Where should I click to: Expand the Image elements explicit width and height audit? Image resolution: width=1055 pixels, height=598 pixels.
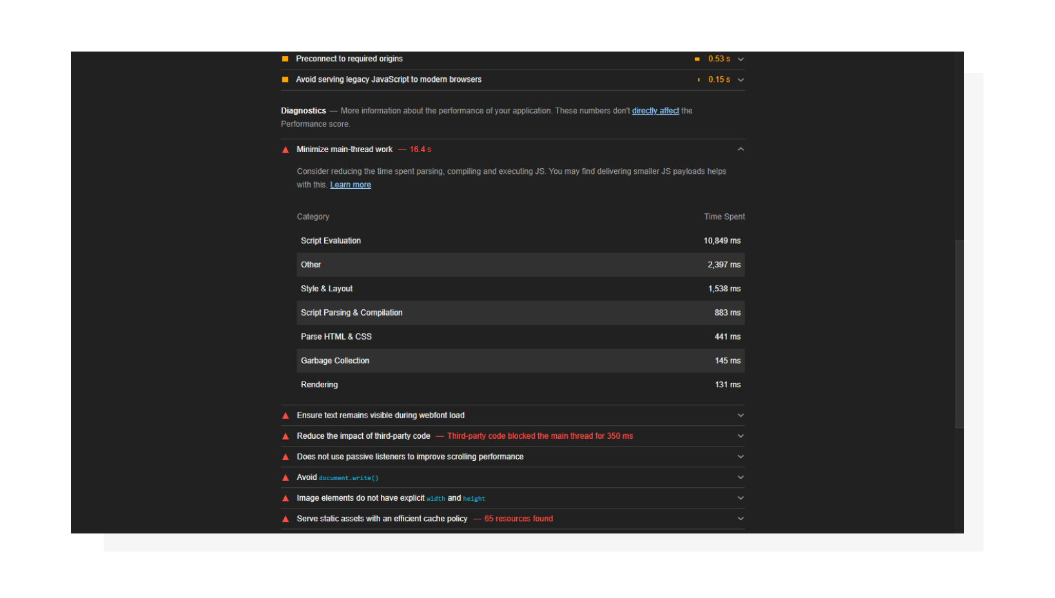click(x=740, y=498)
